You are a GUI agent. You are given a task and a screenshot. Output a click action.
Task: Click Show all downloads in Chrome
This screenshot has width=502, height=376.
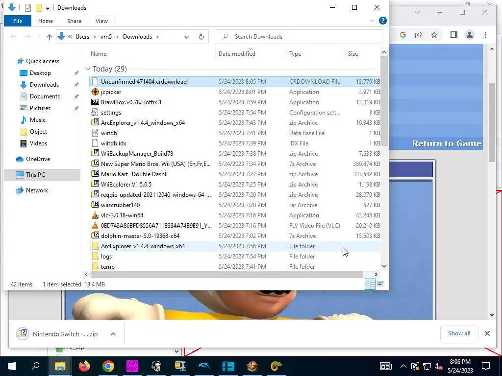[459, 333]
